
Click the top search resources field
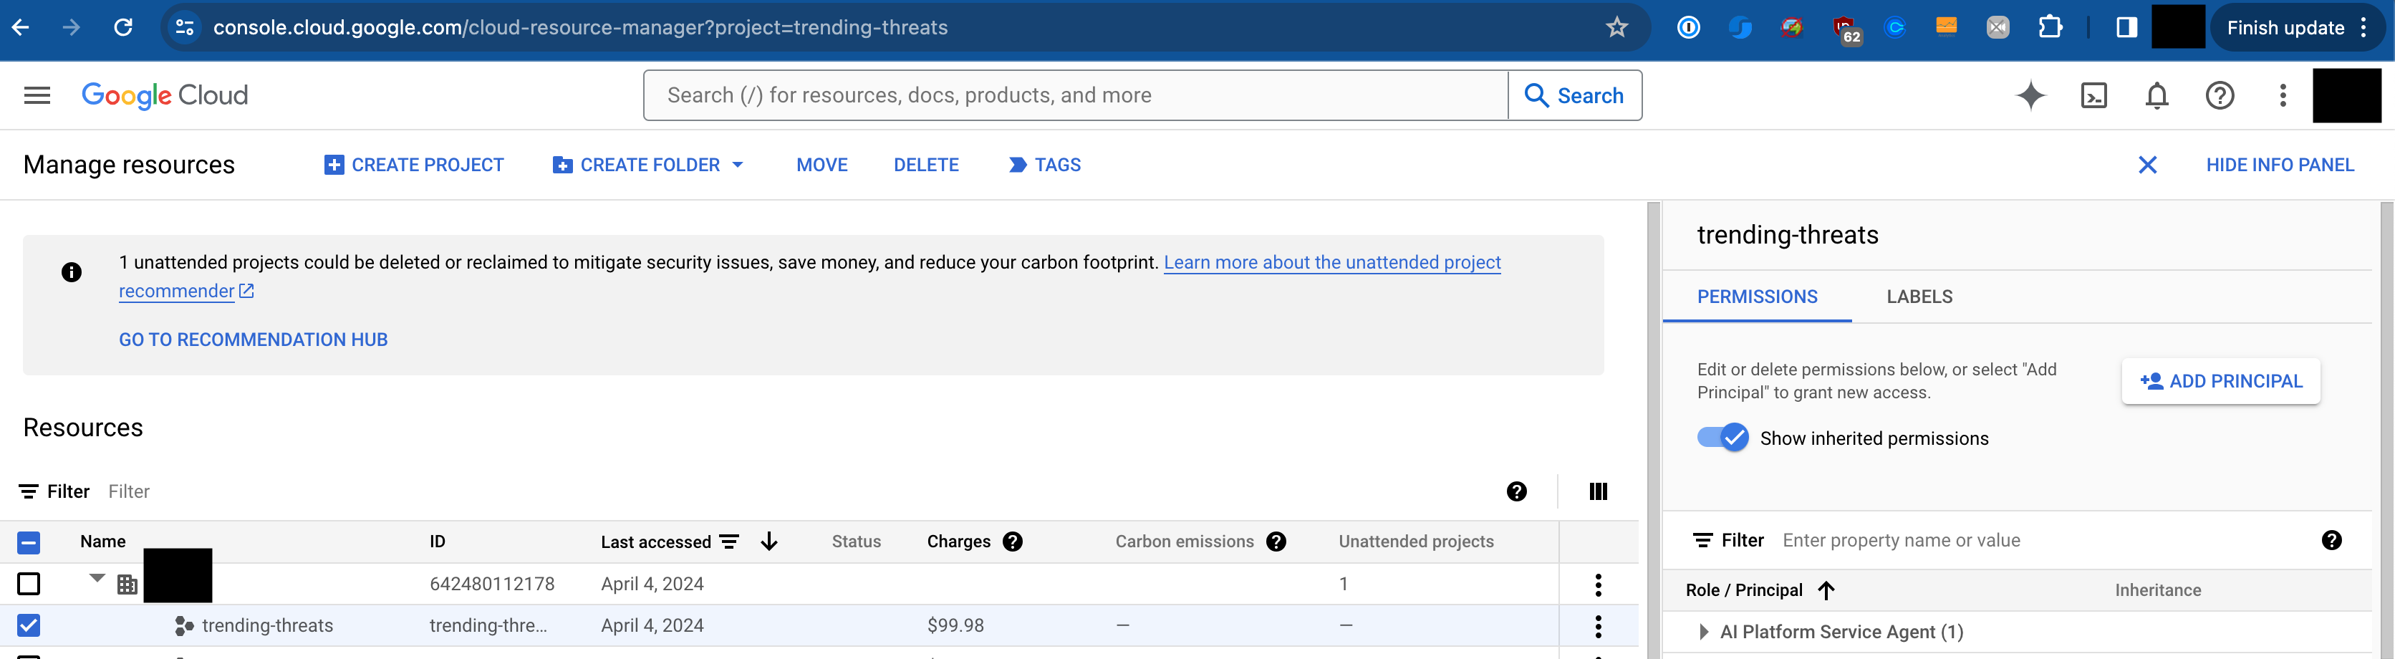pos(1074,95)
